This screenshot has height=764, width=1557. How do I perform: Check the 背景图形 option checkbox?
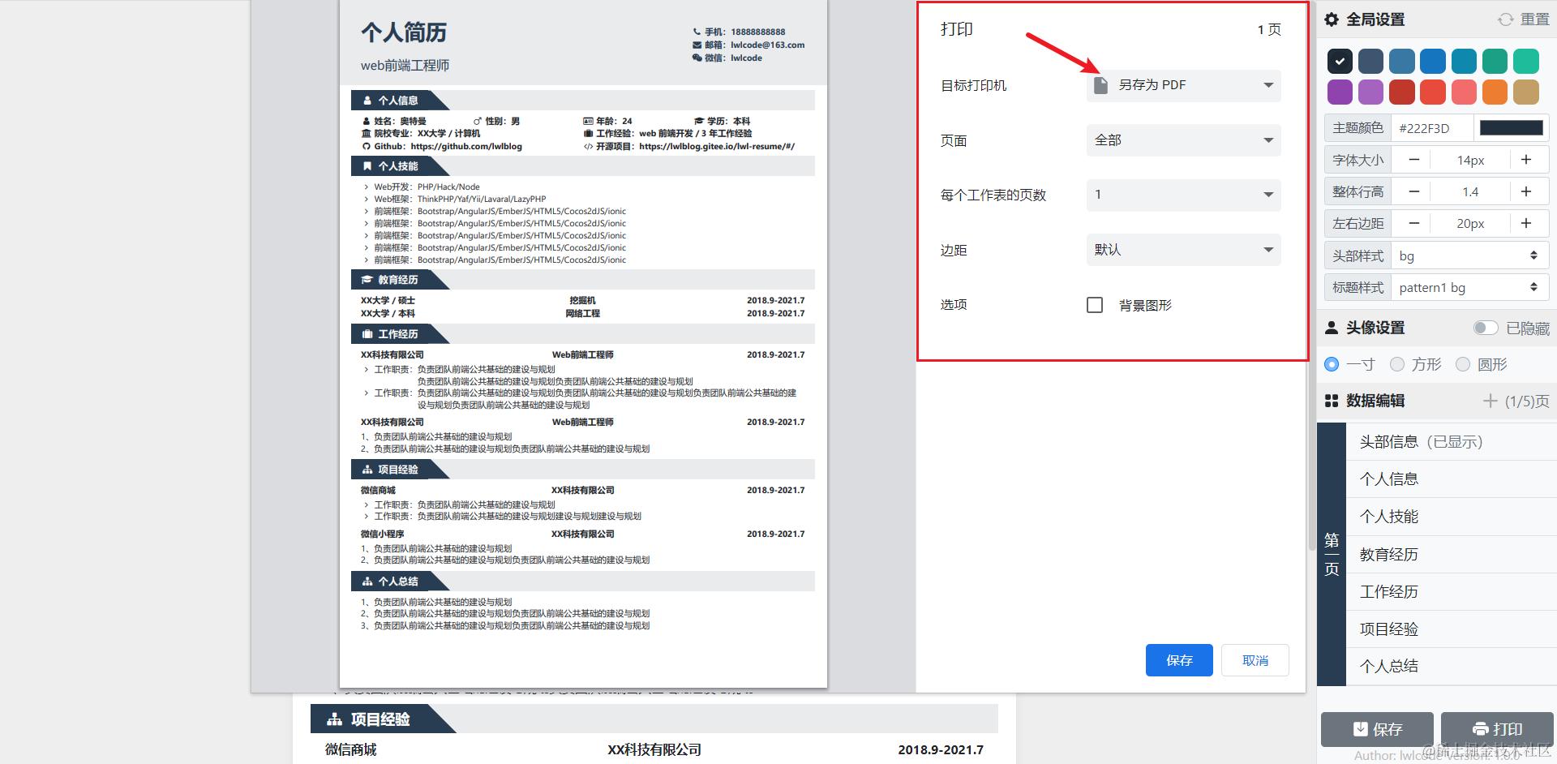pos(1095,305)
